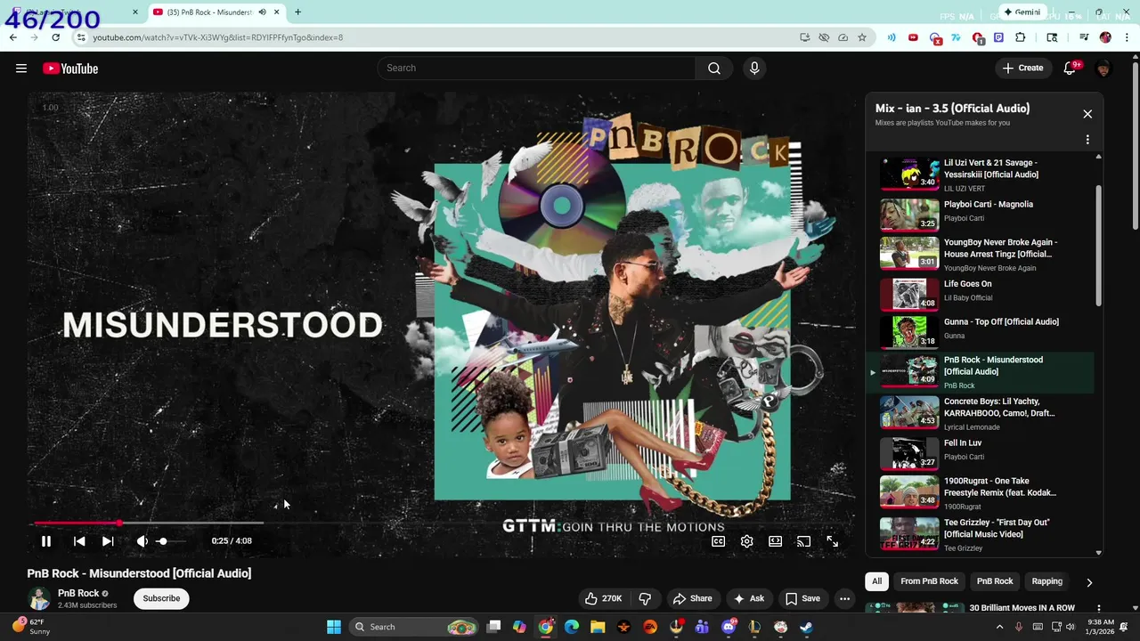1140x641 pixels.
Task: Select the All filter chip
Action: (x=876, y=581)
